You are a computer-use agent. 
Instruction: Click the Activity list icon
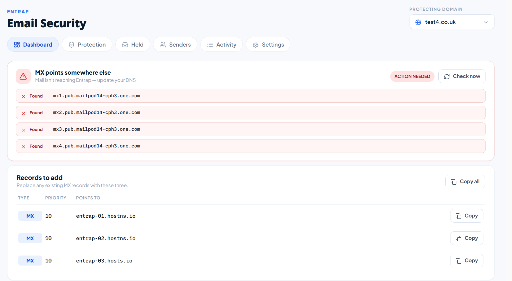pyautogui.click(x=210, y=45)
